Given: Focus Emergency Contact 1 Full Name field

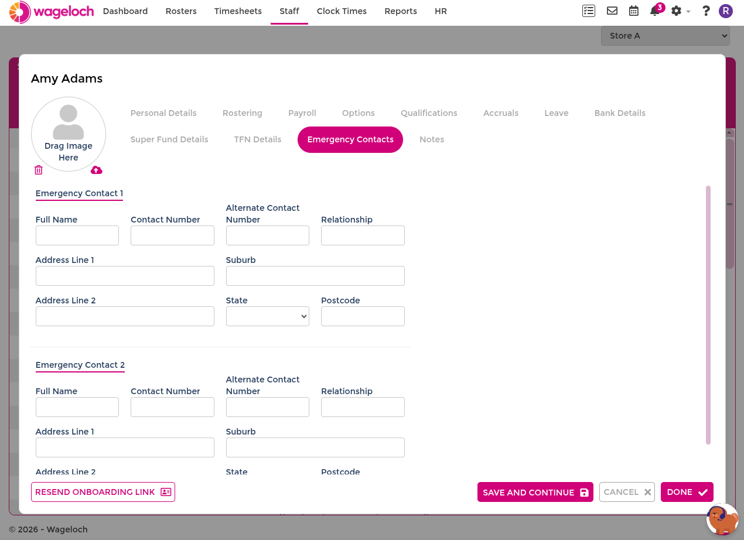Looking at the screenshot, I should tap(77, 235).
